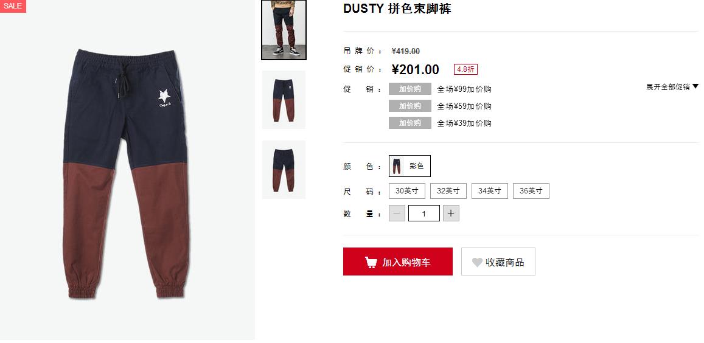
Task: Click the minus quantity stepper
Action: pyautogui.click(x=397, y=213)
